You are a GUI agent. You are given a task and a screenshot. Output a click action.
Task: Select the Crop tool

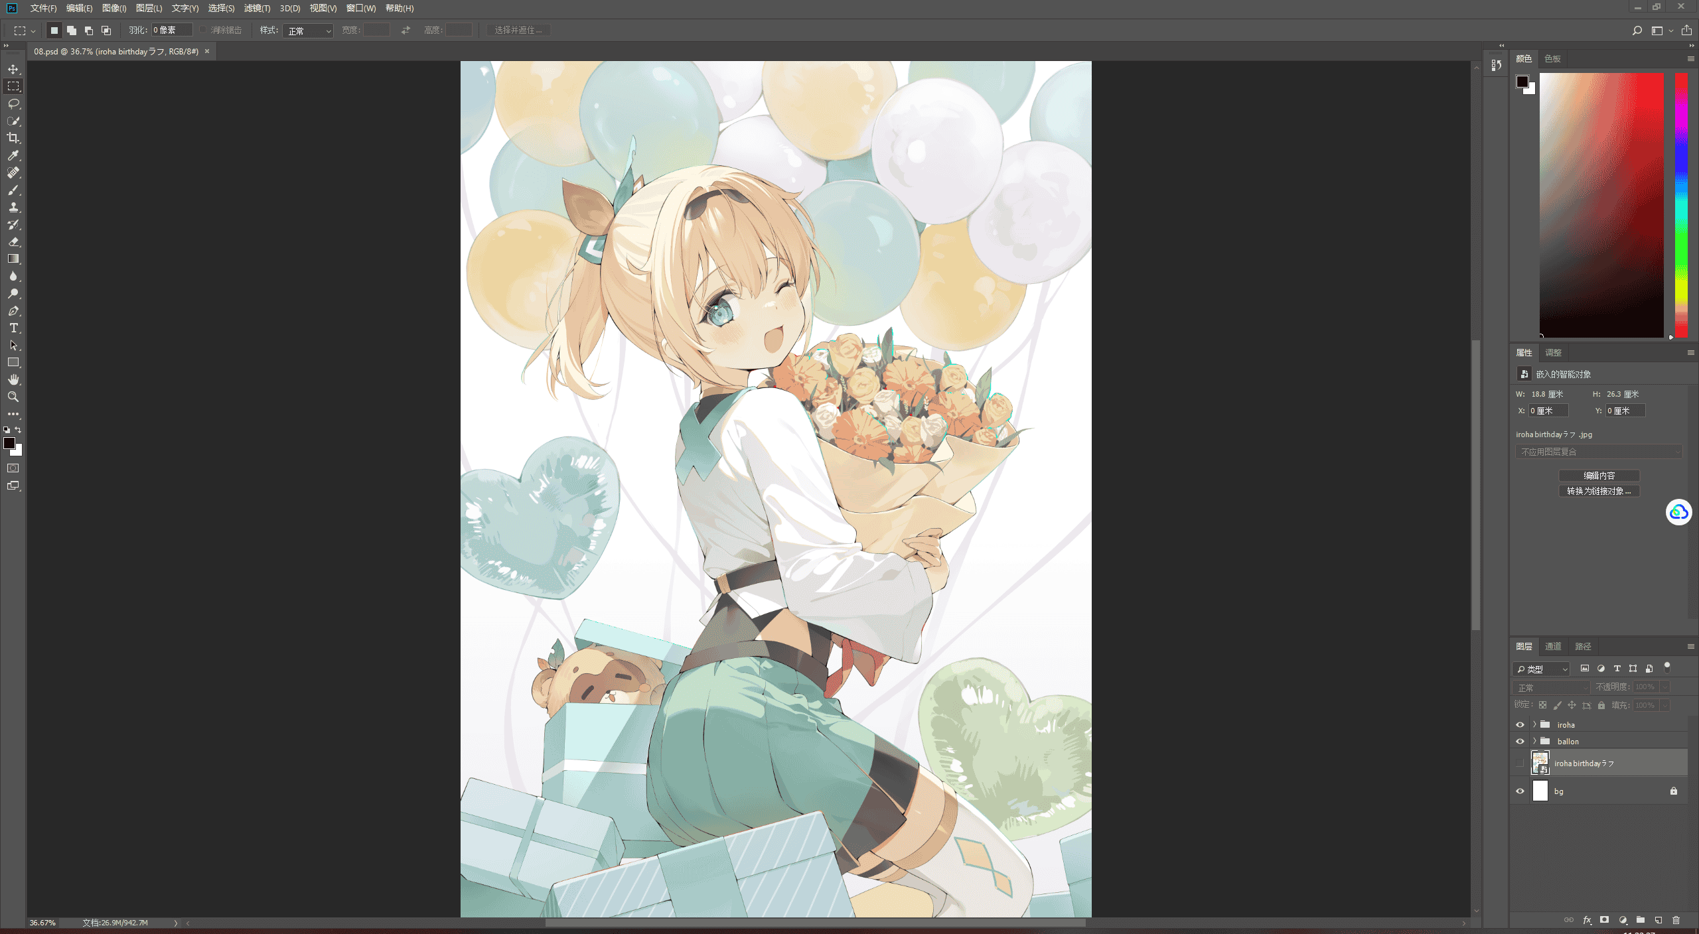tap(13, 138)
